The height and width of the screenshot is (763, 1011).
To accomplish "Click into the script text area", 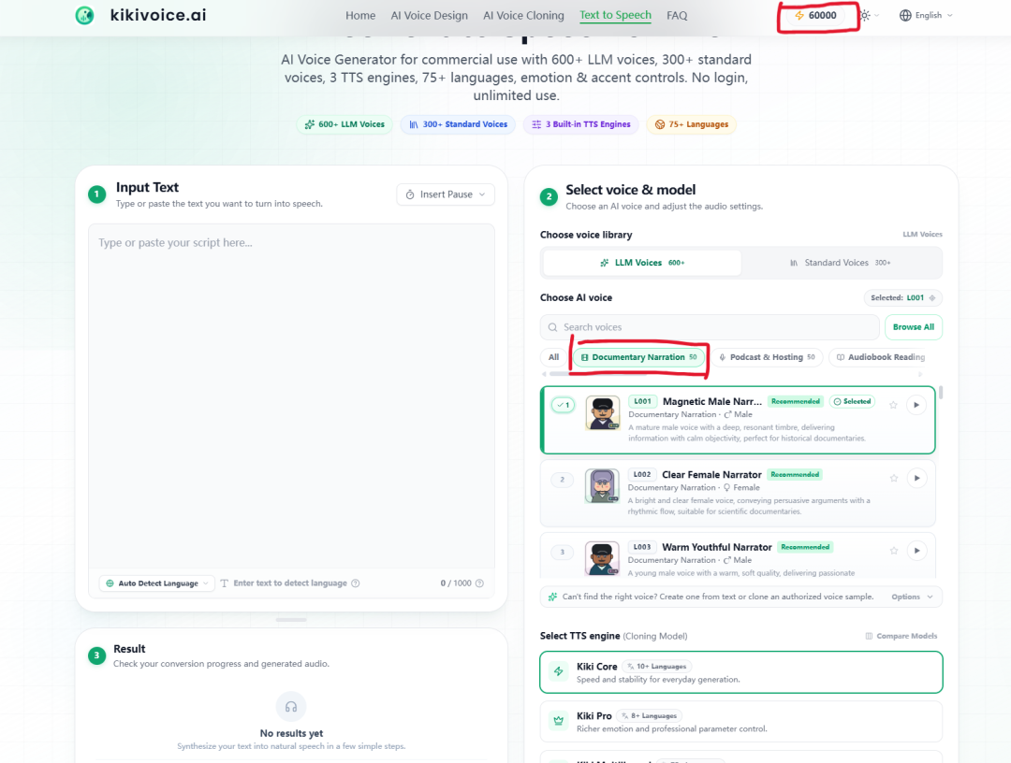I will pyautogui.click(x=291, y=396).
